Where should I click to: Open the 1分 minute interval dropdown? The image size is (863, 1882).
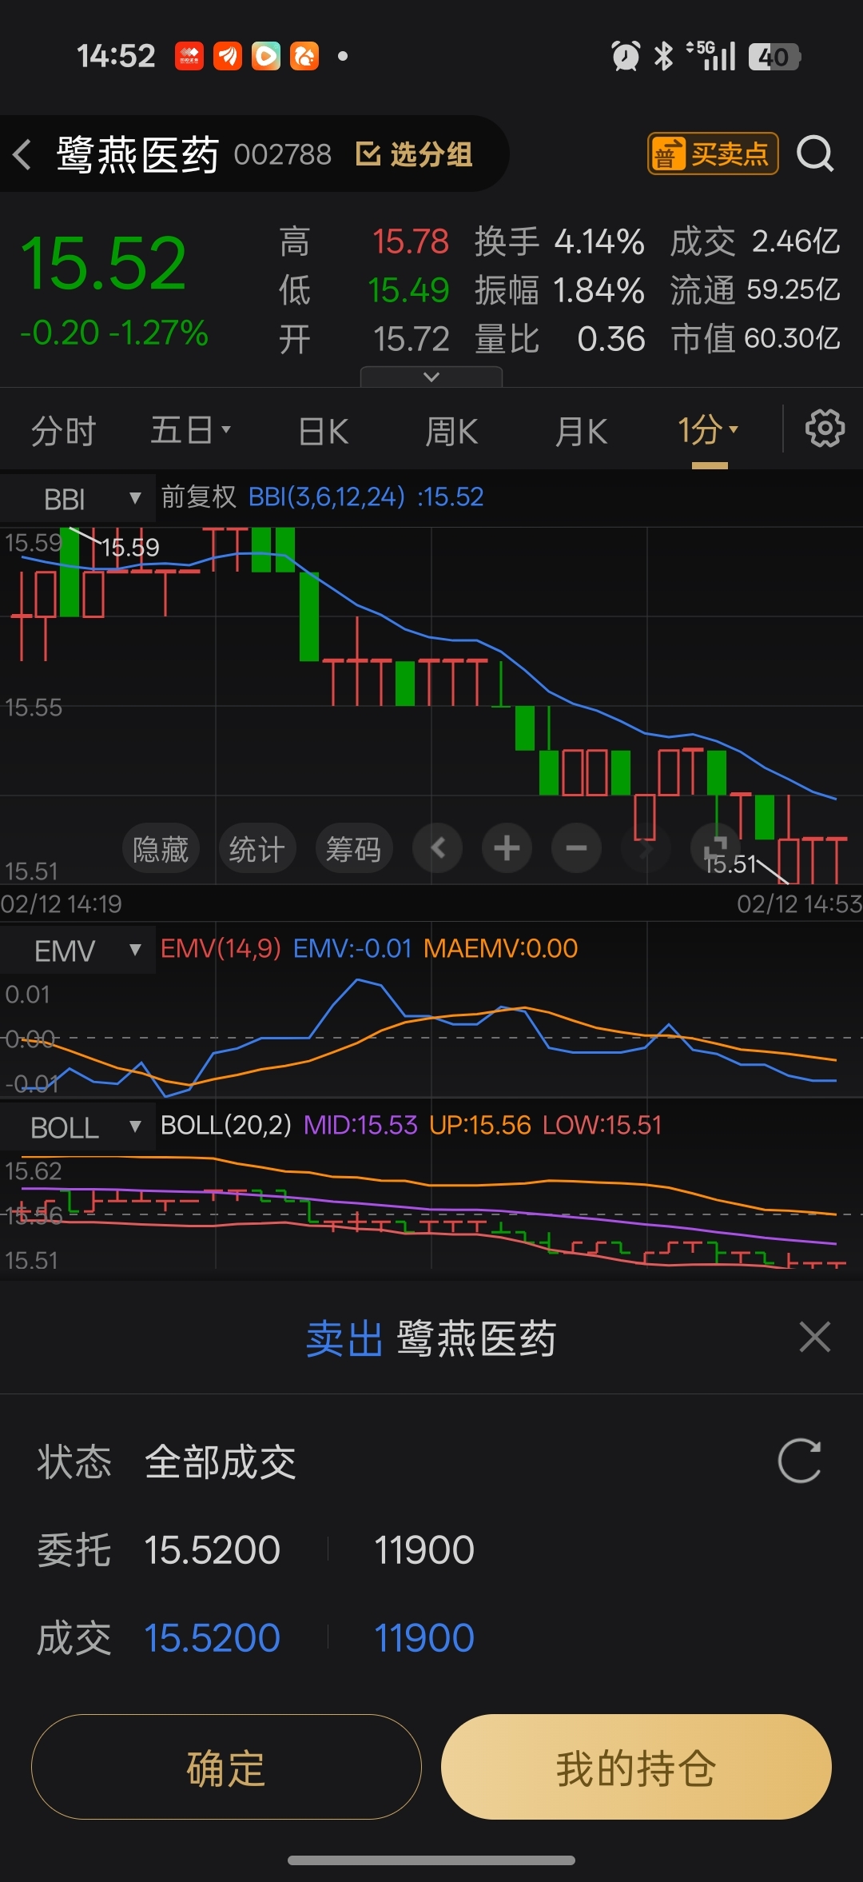[x=708, y=431]
